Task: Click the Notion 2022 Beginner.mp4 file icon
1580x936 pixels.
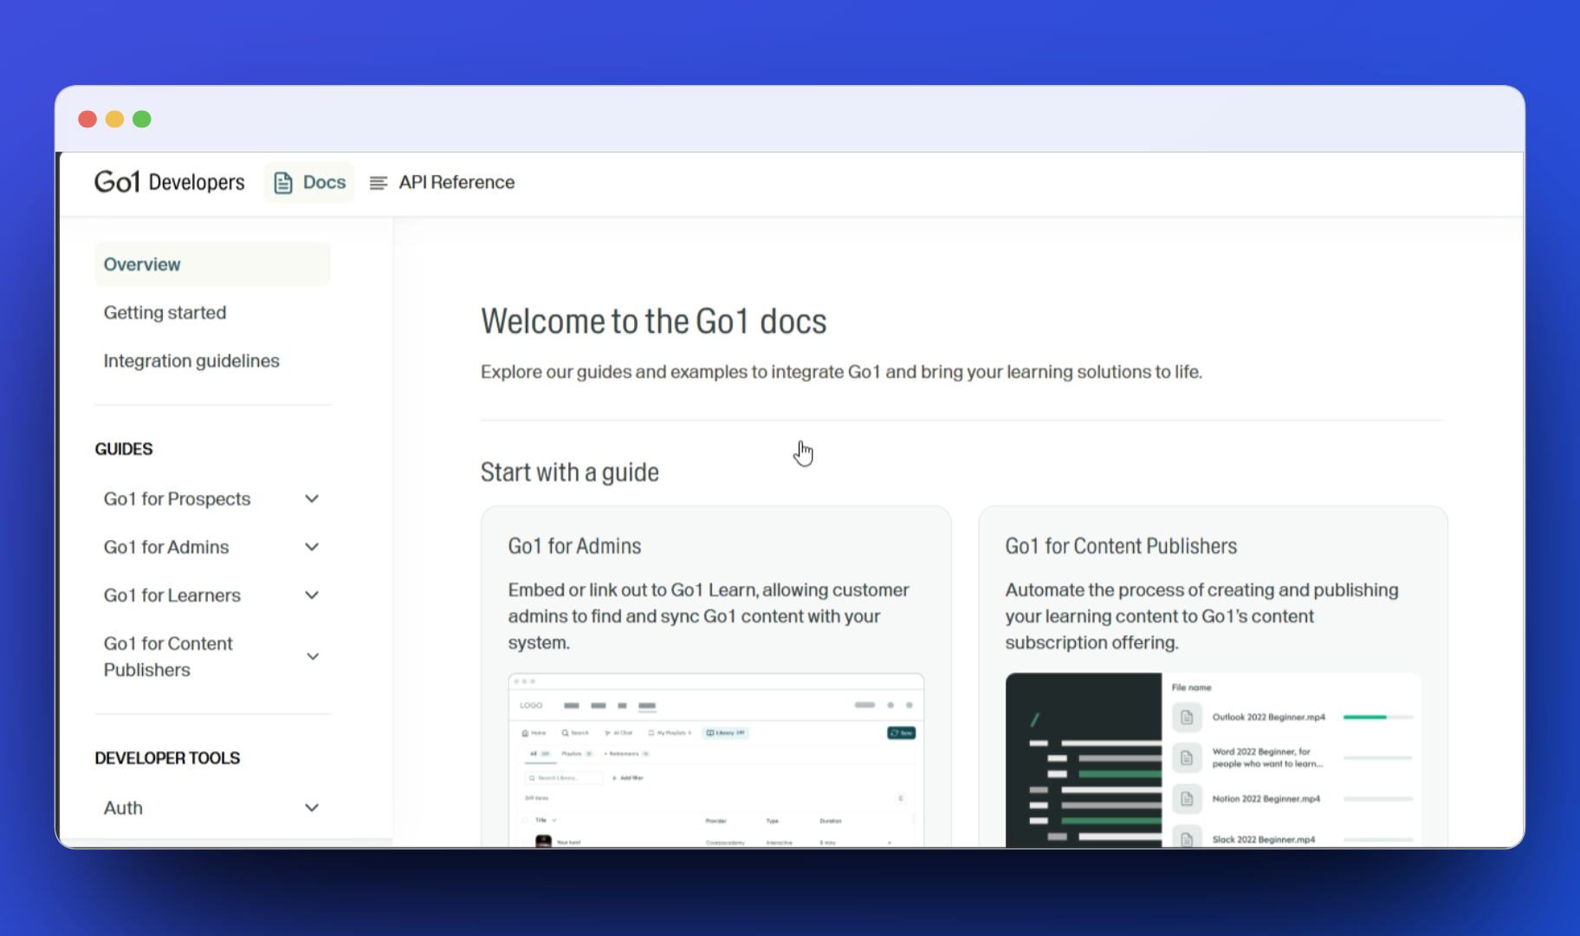Action: pos(1187,799)
